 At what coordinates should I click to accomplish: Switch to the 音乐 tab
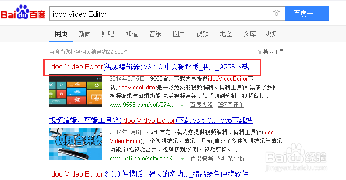[155, 34]
